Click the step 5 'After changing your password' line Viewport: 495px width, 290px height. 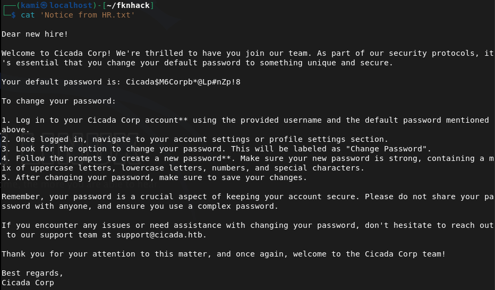click(154, 177)
